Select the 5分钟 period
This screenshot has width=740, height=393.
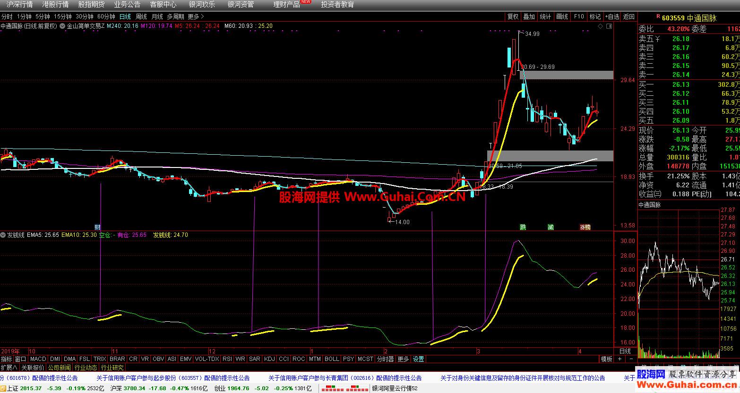(x=43, y=17)
